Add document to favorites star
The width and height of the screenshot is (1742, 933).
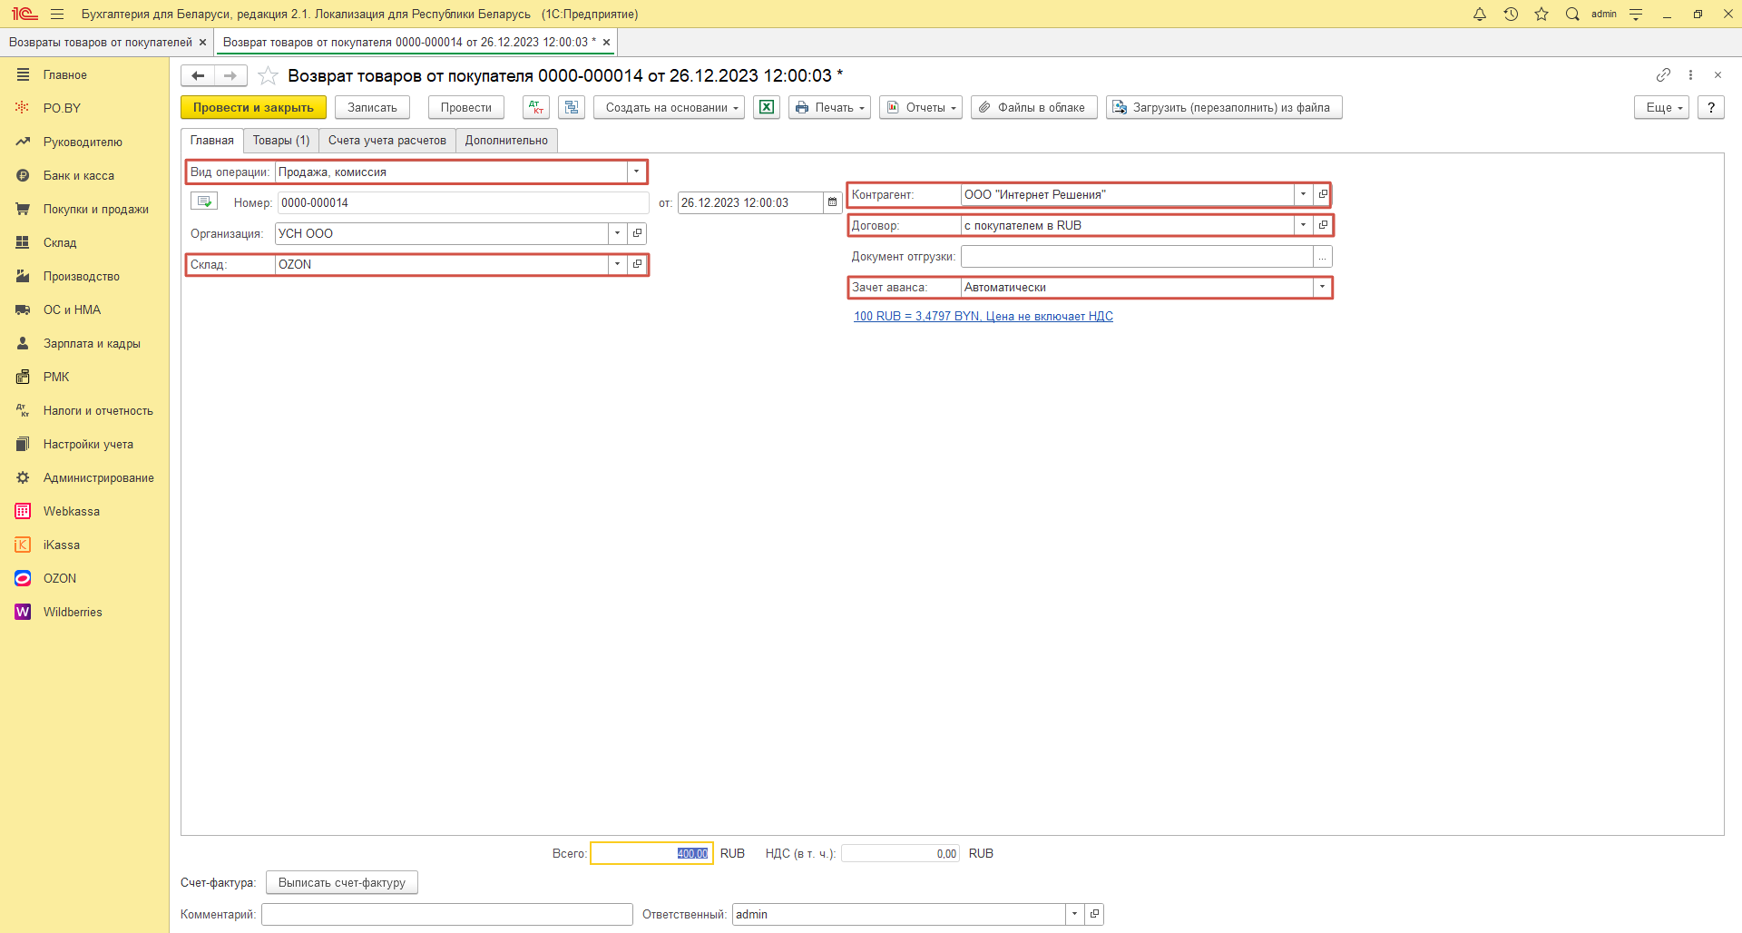click(x=268, y=75)
